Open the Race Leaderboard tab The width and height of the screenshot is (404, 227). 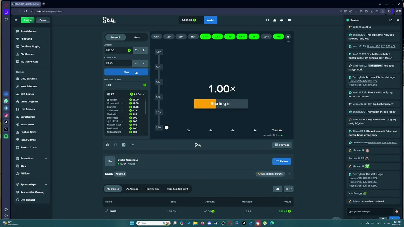[177, 189]
